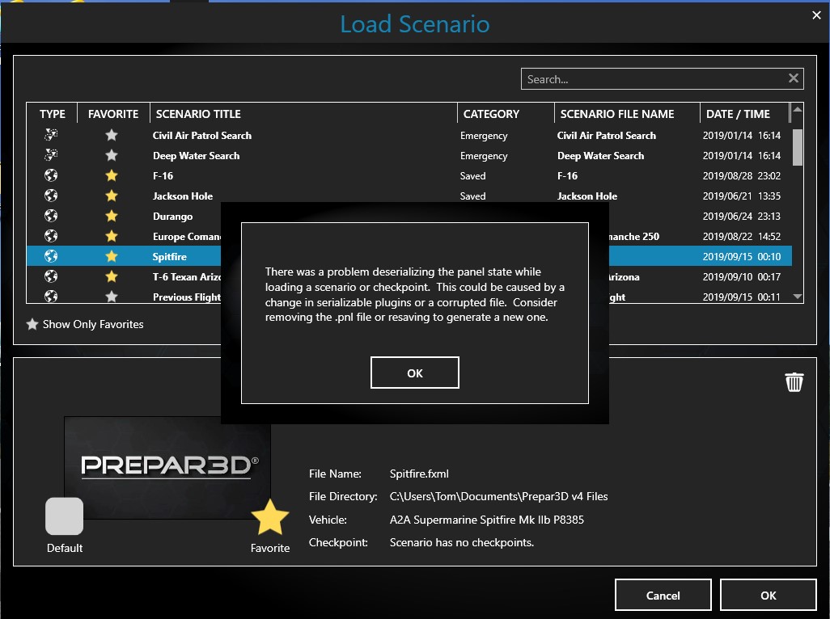Image resolution: width=830 pixels, height=619 pixels.
Task: Click Deep Water Search mission type icon
Action: tap(51, 155)
